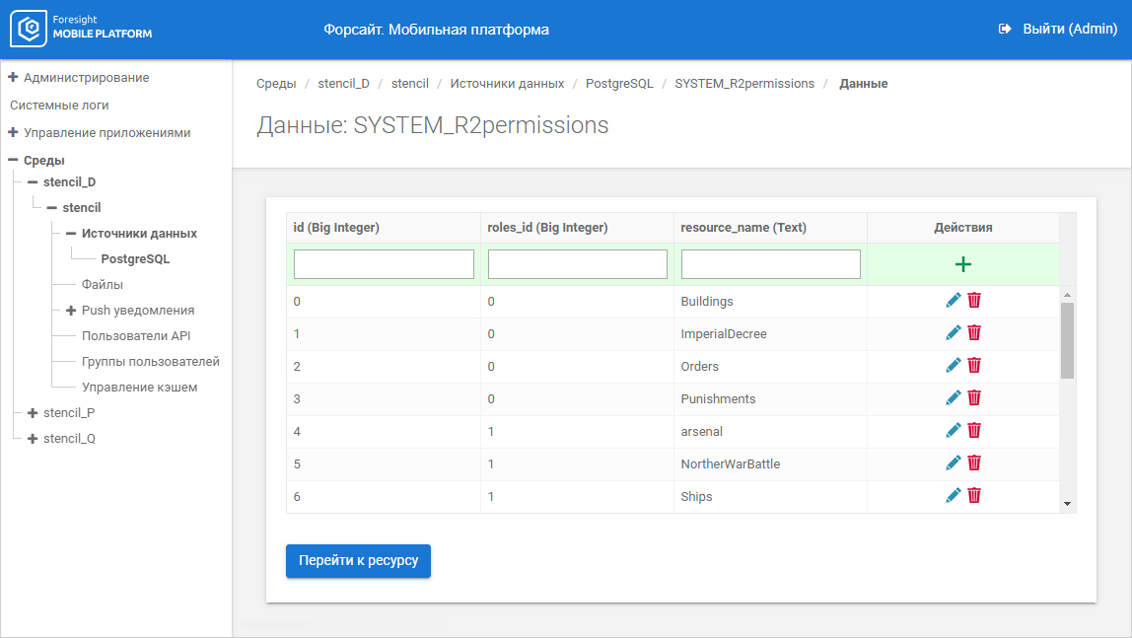The width and height of the screenshot is (1132, 638).
Task: Delete the ImperialDecree row using trash icon
Action: coord(974,333)
